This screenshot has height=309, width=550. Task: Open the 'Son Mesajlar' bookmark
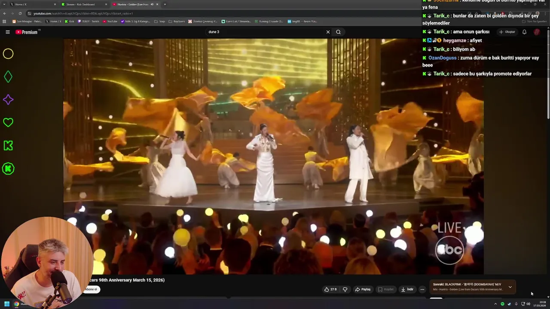click(27, 21)
